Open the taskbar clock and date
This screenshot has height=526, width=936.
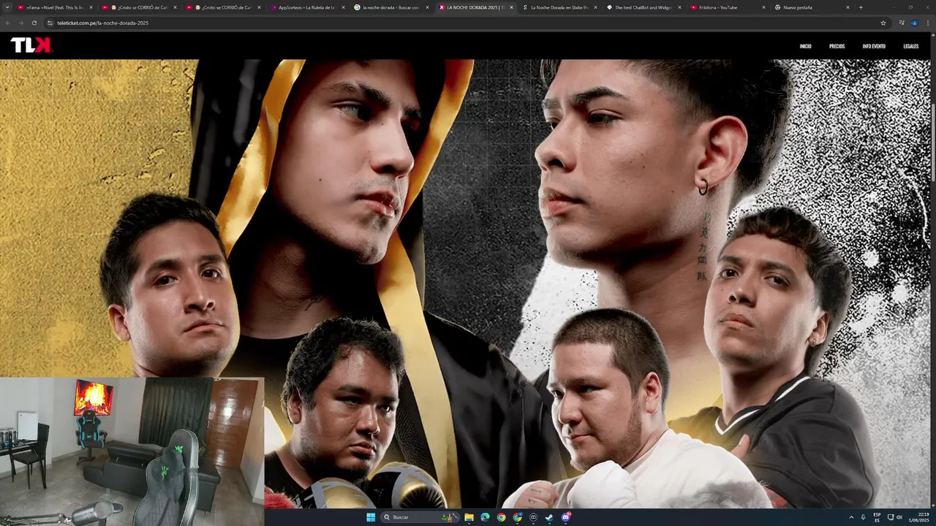pos(920,517)
